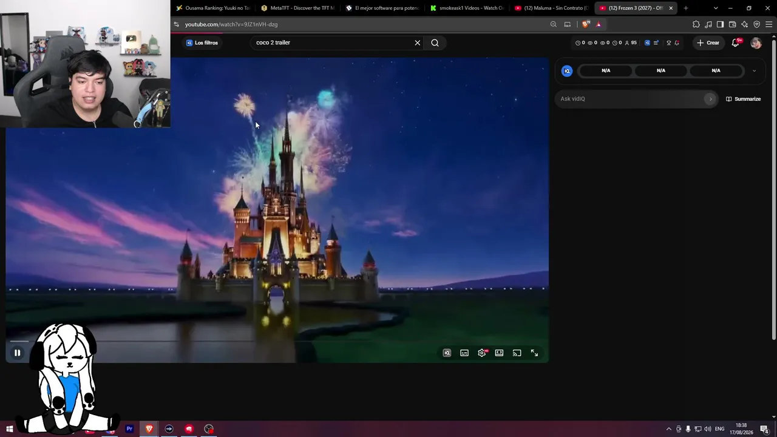Click the screen icon beside the zoom magnifier
This screenshot has height=437, width=777.
click(568, 24)
